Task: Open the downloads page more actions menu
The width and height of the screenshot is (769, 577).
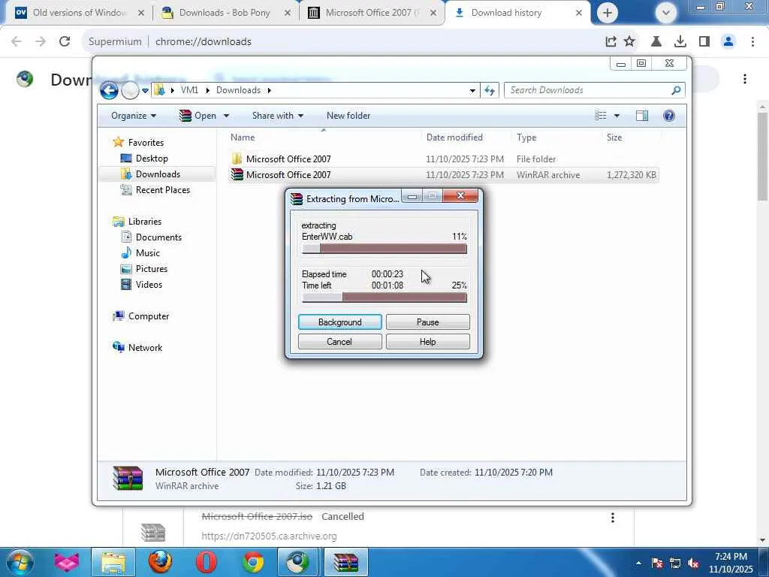Action: [745, 79]
